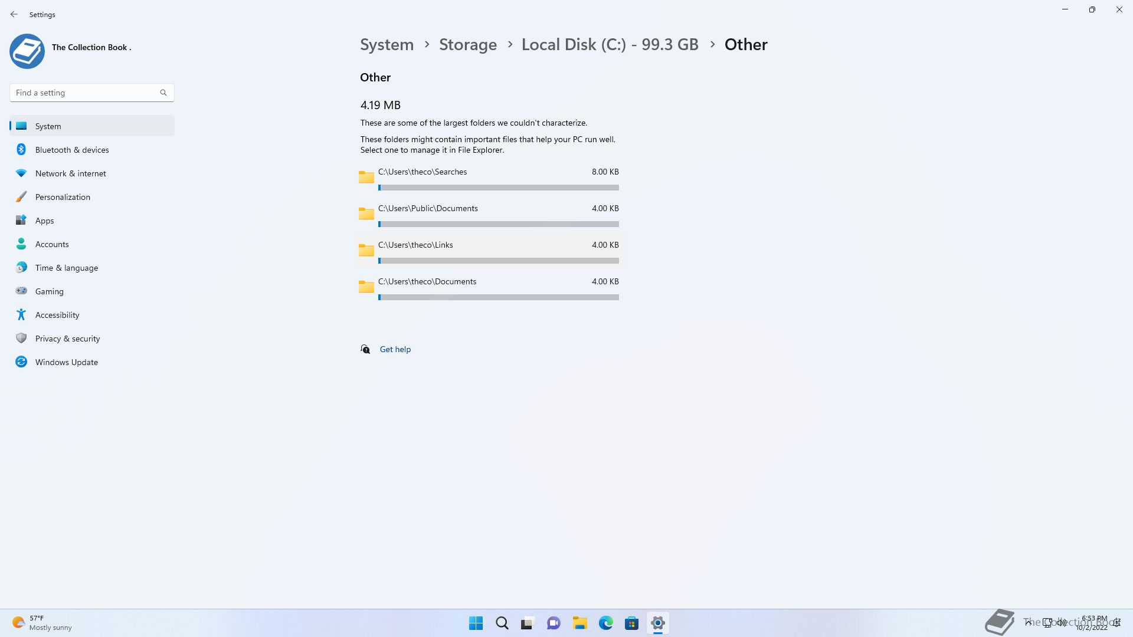Image resolution: width=1133 pixels, height=637 pixels.
Task: Go to Apps settings
Action: point(44,221)
